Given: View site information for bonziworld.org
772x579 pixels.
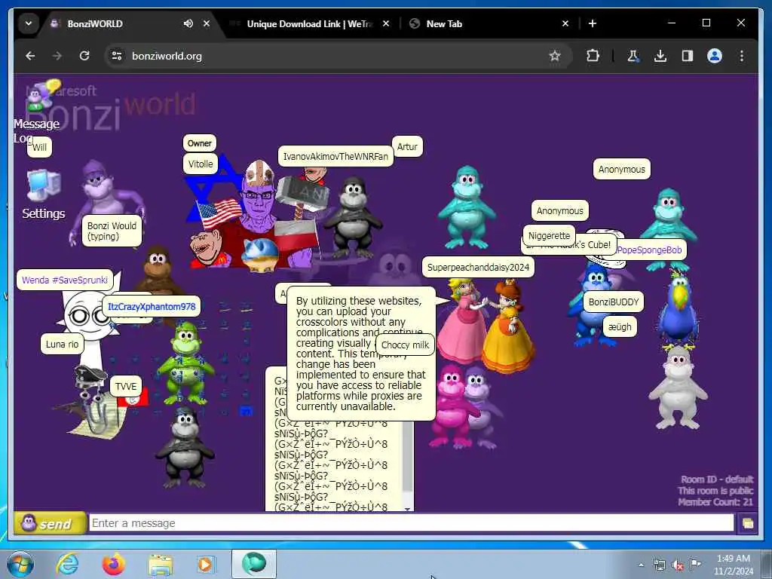Looking at the screenshot, I should (x=117, y=56).
